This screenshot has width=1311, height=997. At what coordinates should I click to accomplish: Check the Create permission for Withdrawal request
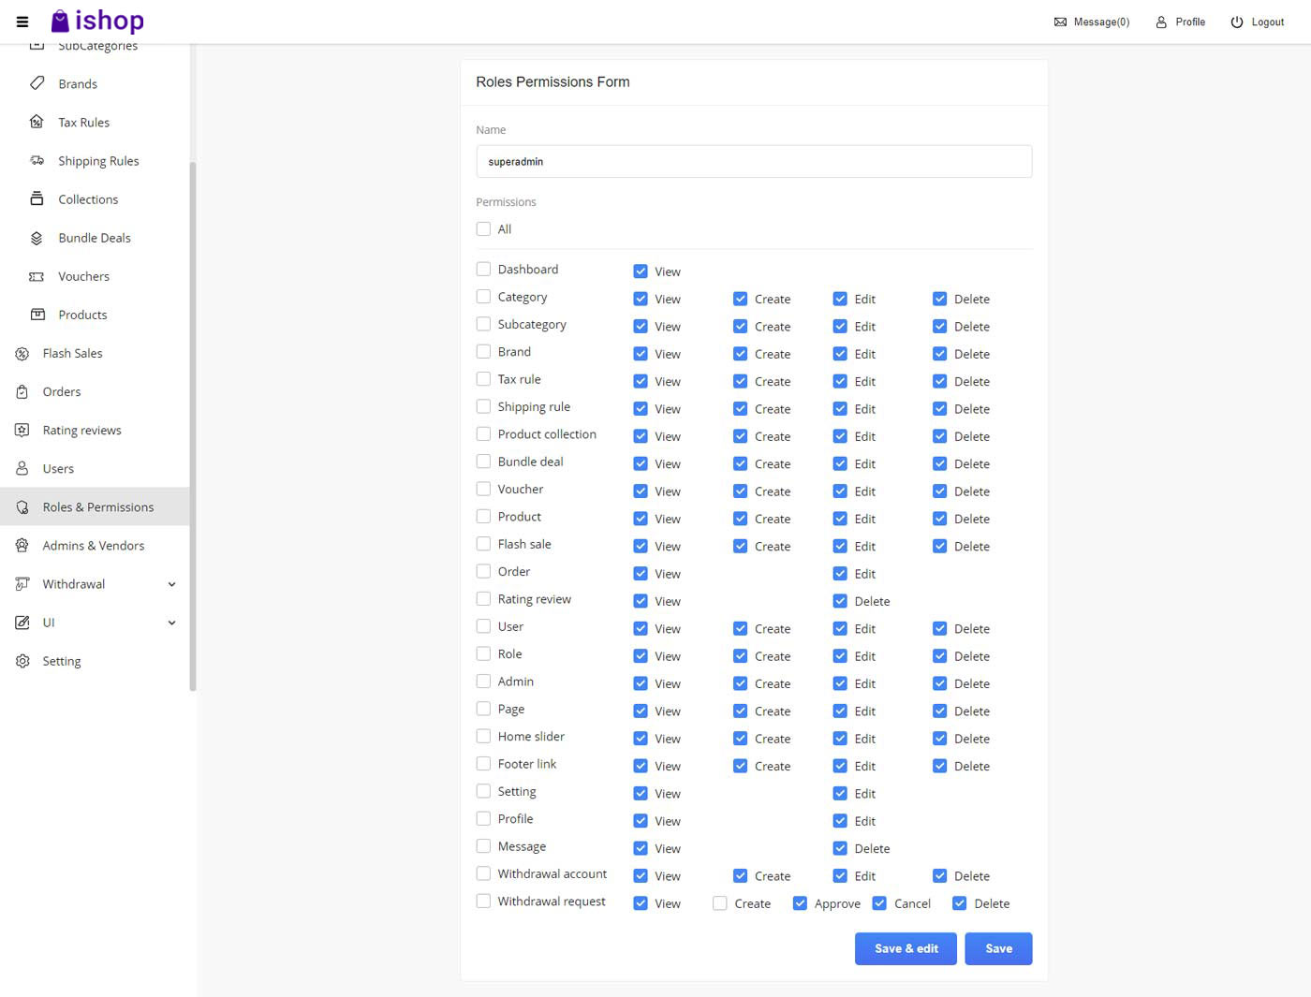point(719,902)
